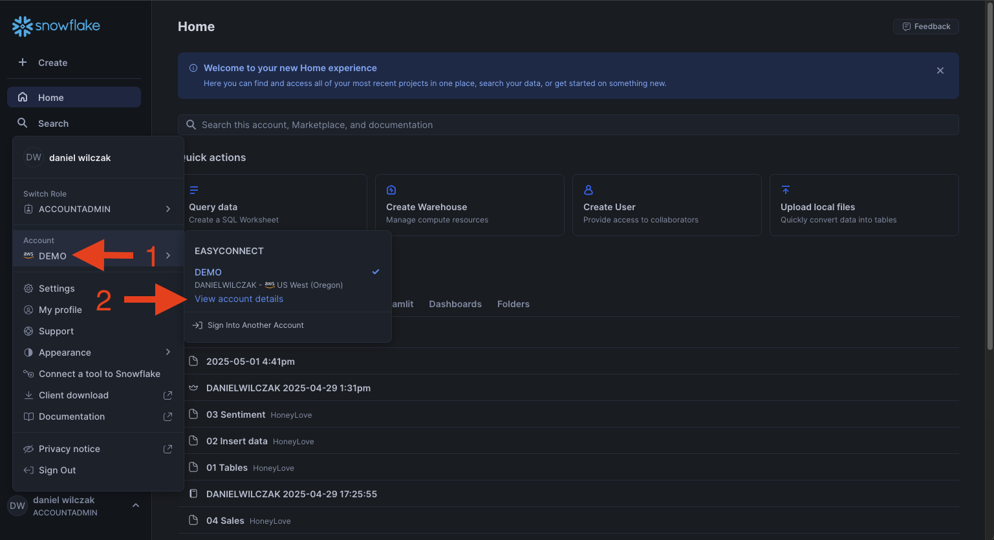This screenshot has width=994, height=540.
Task: Choose Sign Out from user menu
Action: click(57, 470)
